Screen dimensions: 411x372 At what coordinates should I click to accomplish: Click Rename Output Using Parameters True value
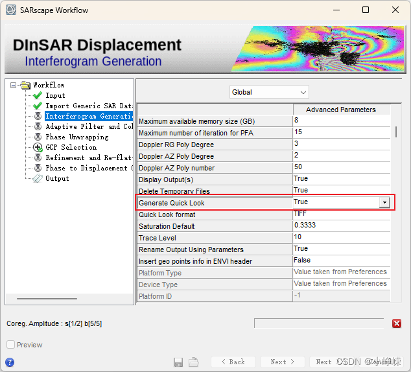pos(341,249)
